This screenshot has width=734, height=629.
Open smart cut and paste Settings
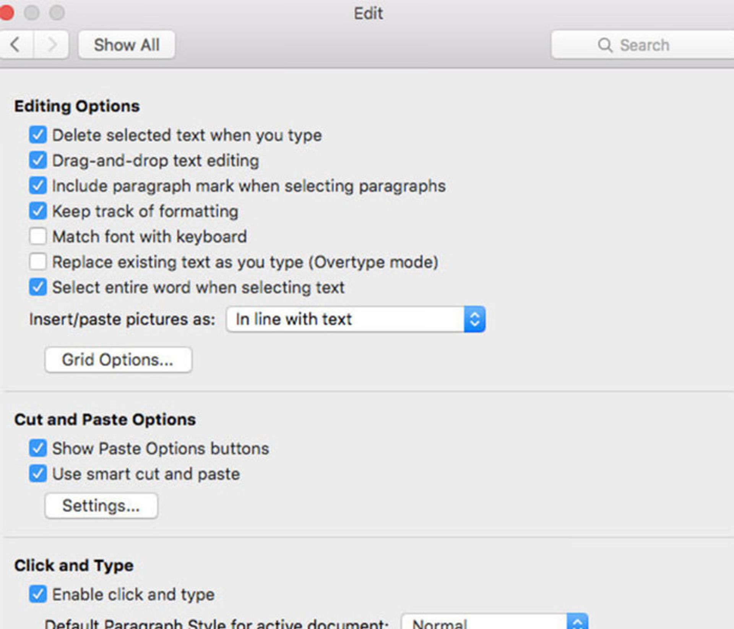coord(101,506)
